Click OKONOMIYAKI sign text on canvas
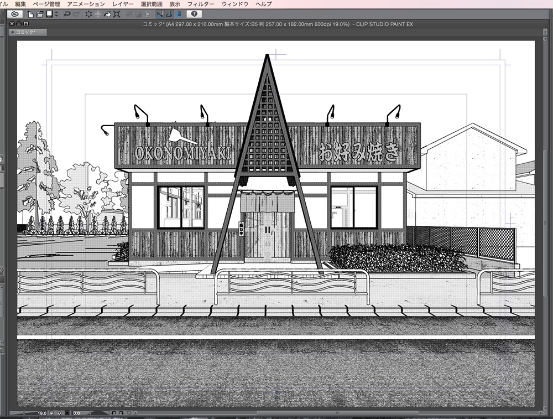The width and height of the screenshot is (553, 419). pyautogui.click(x=183, y=153)
